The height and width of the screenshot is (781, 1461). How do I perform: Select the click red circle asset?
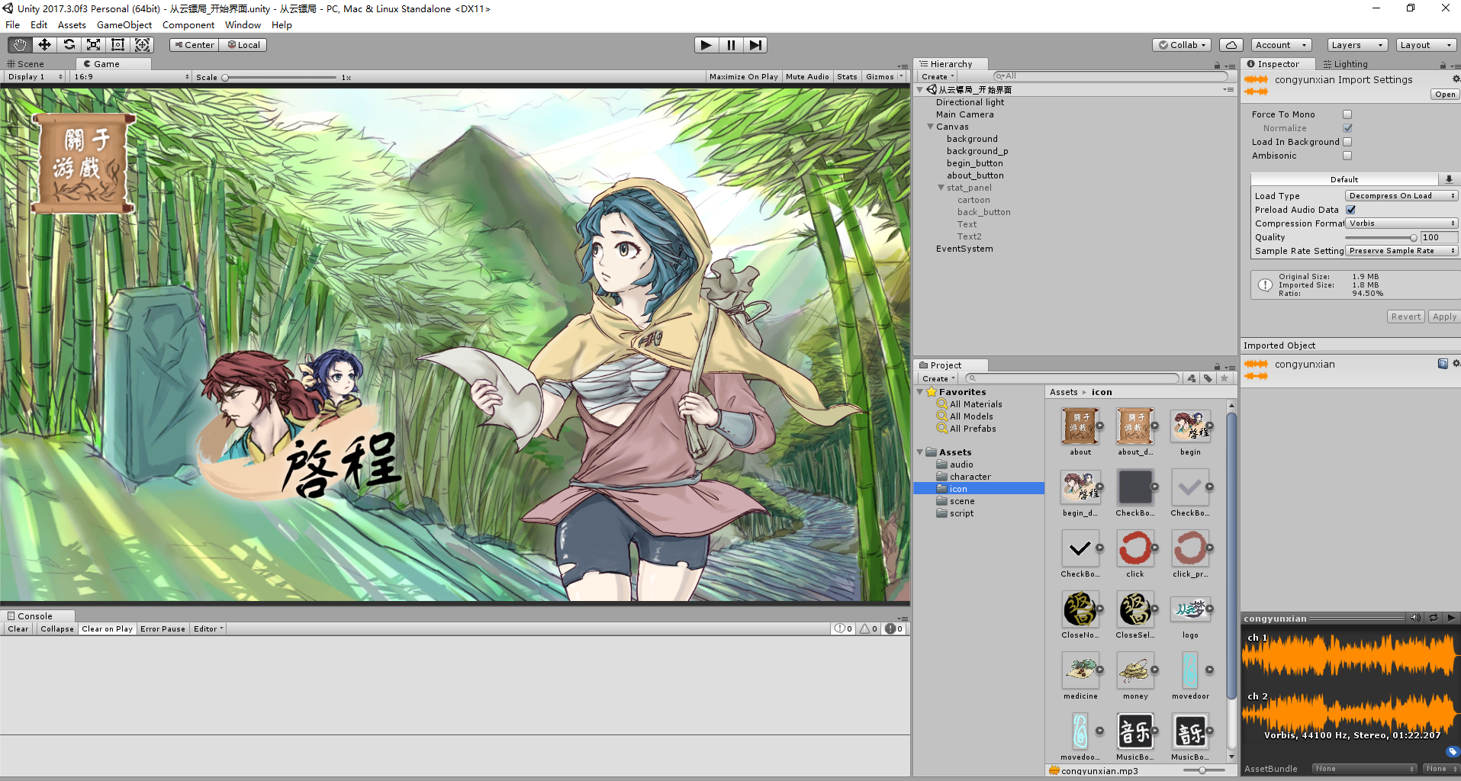1134,548
